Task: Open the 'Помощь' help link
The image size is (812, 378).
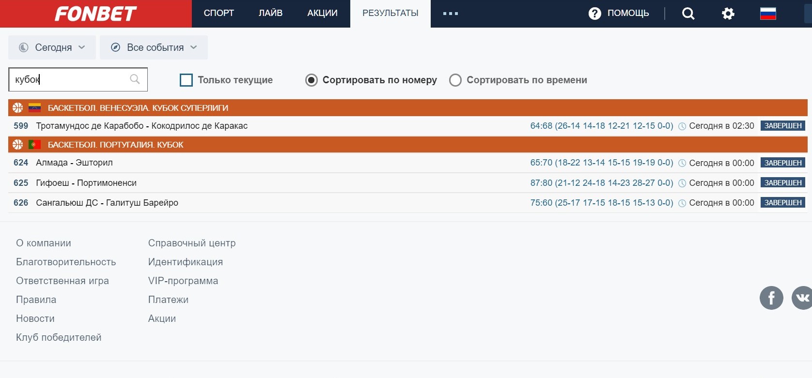Action: [628, 13]
